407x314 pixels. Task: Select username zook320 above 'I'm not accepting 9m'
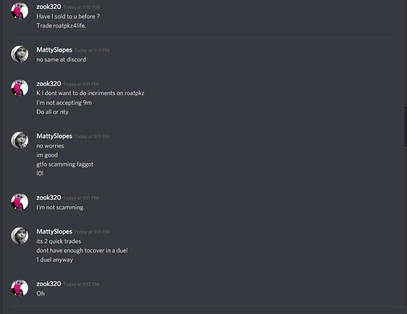[49, 84]
